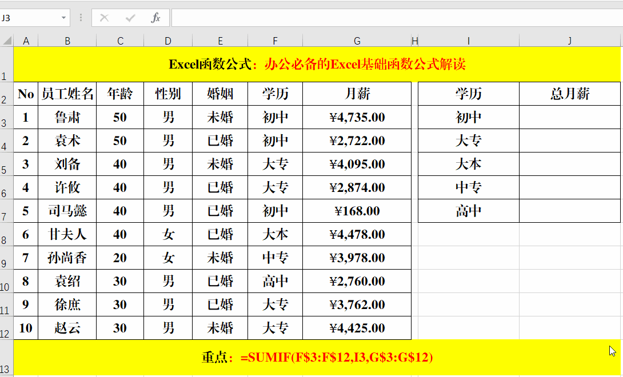The width and height of the screenshot is (623, 377).
Task: Select the cell containing 许攸
Action: [x=67, y=187]
